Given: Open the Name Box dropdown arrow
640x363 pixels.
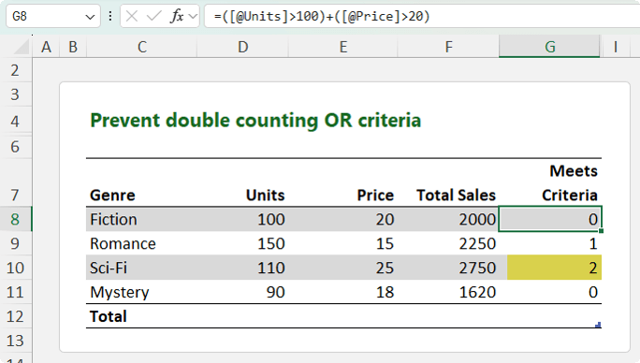Looking at the screenshot, I should [90, 17].
